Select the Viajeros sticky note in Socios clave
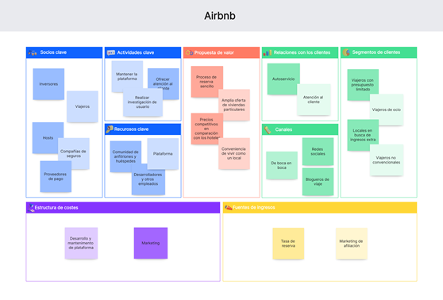The width and height of the screenshot is (443, 300). [83, 106]
